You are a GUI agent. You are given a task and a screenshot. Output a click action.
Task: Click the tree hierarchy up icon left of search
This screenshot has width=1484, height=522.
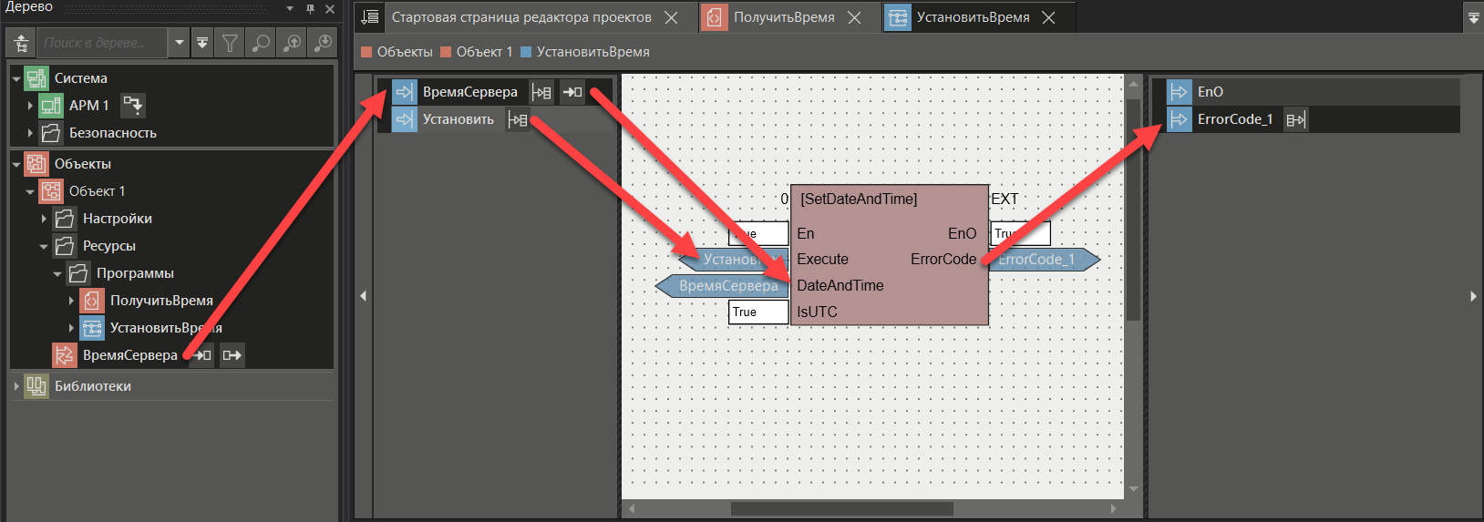pyautogui.click(x=21, y=43)
